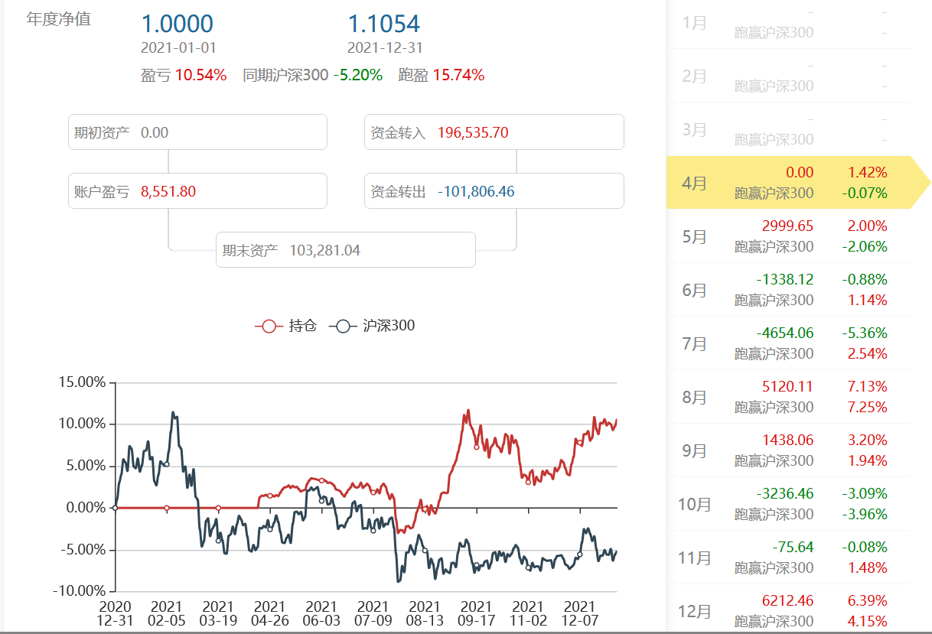The height and width of the screenshot is (634, 932).
Task: Select the 9月 month entry
Action: coord(788,450)
